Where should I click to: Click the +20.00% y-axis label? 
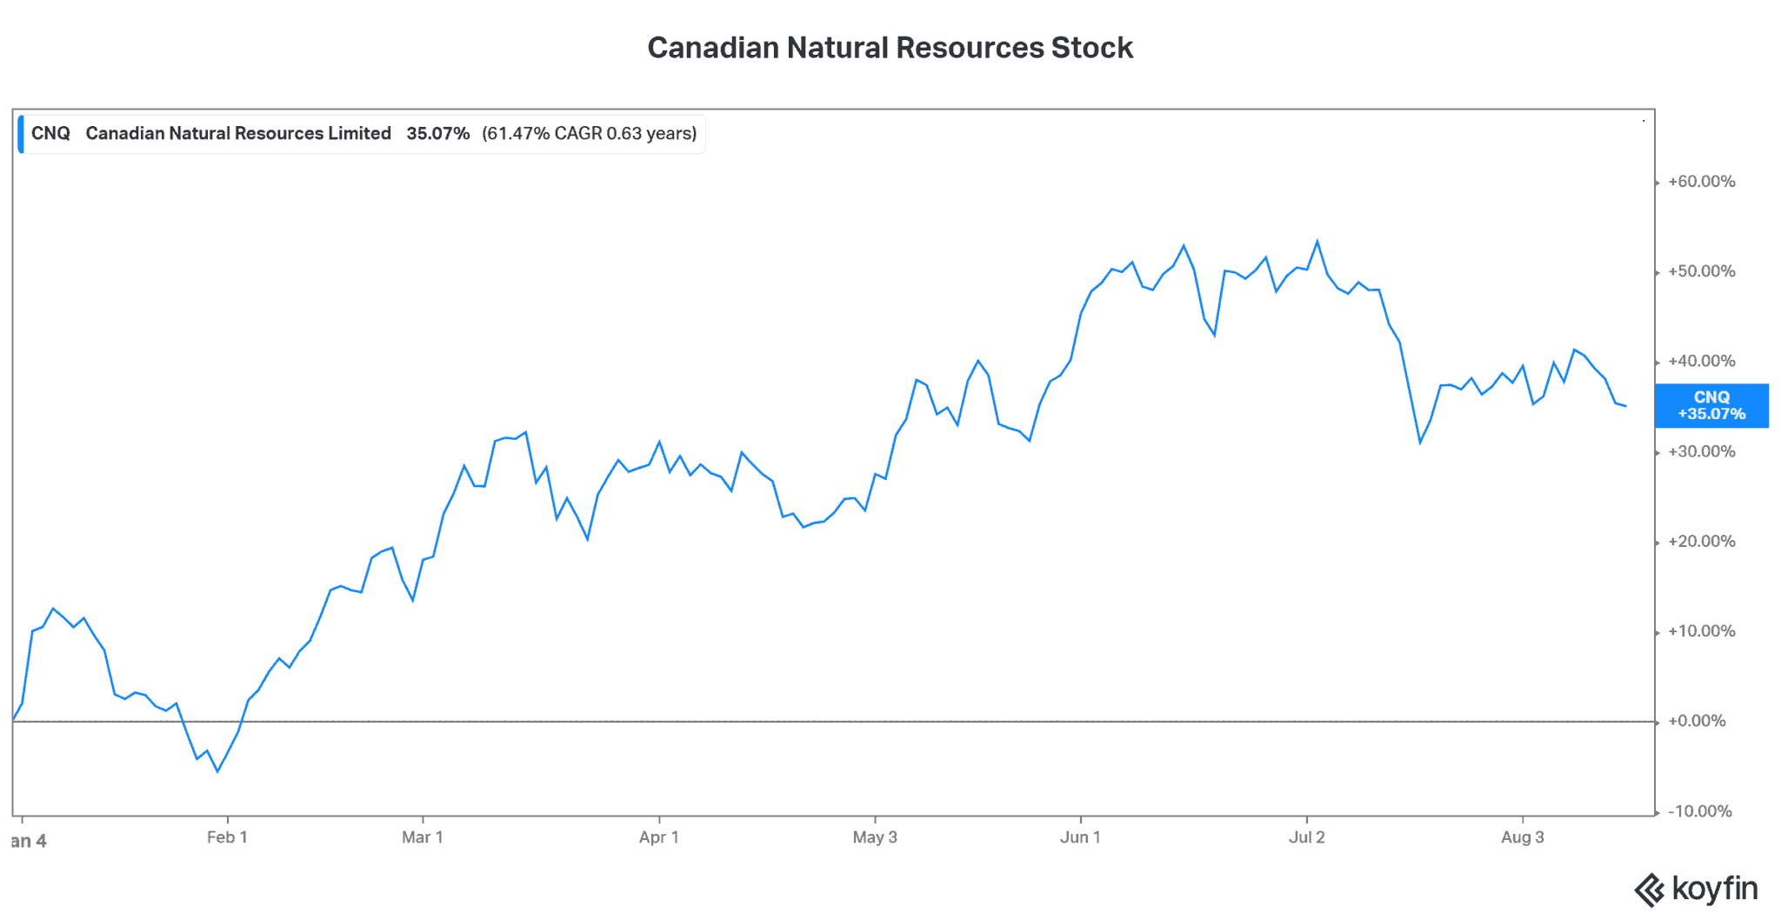[x=1701, y=542]
